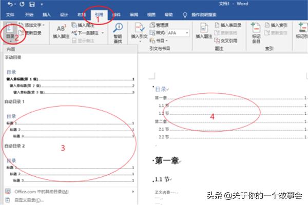Click the 插入脚注 (Insert Footnote) icon

pos(61,31)
